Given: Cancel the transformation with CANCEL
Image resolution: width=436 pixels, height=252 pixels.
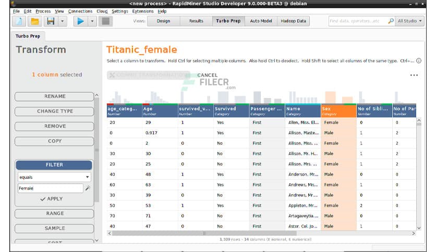Looking at the screenshot, I should tap(208, 75).
